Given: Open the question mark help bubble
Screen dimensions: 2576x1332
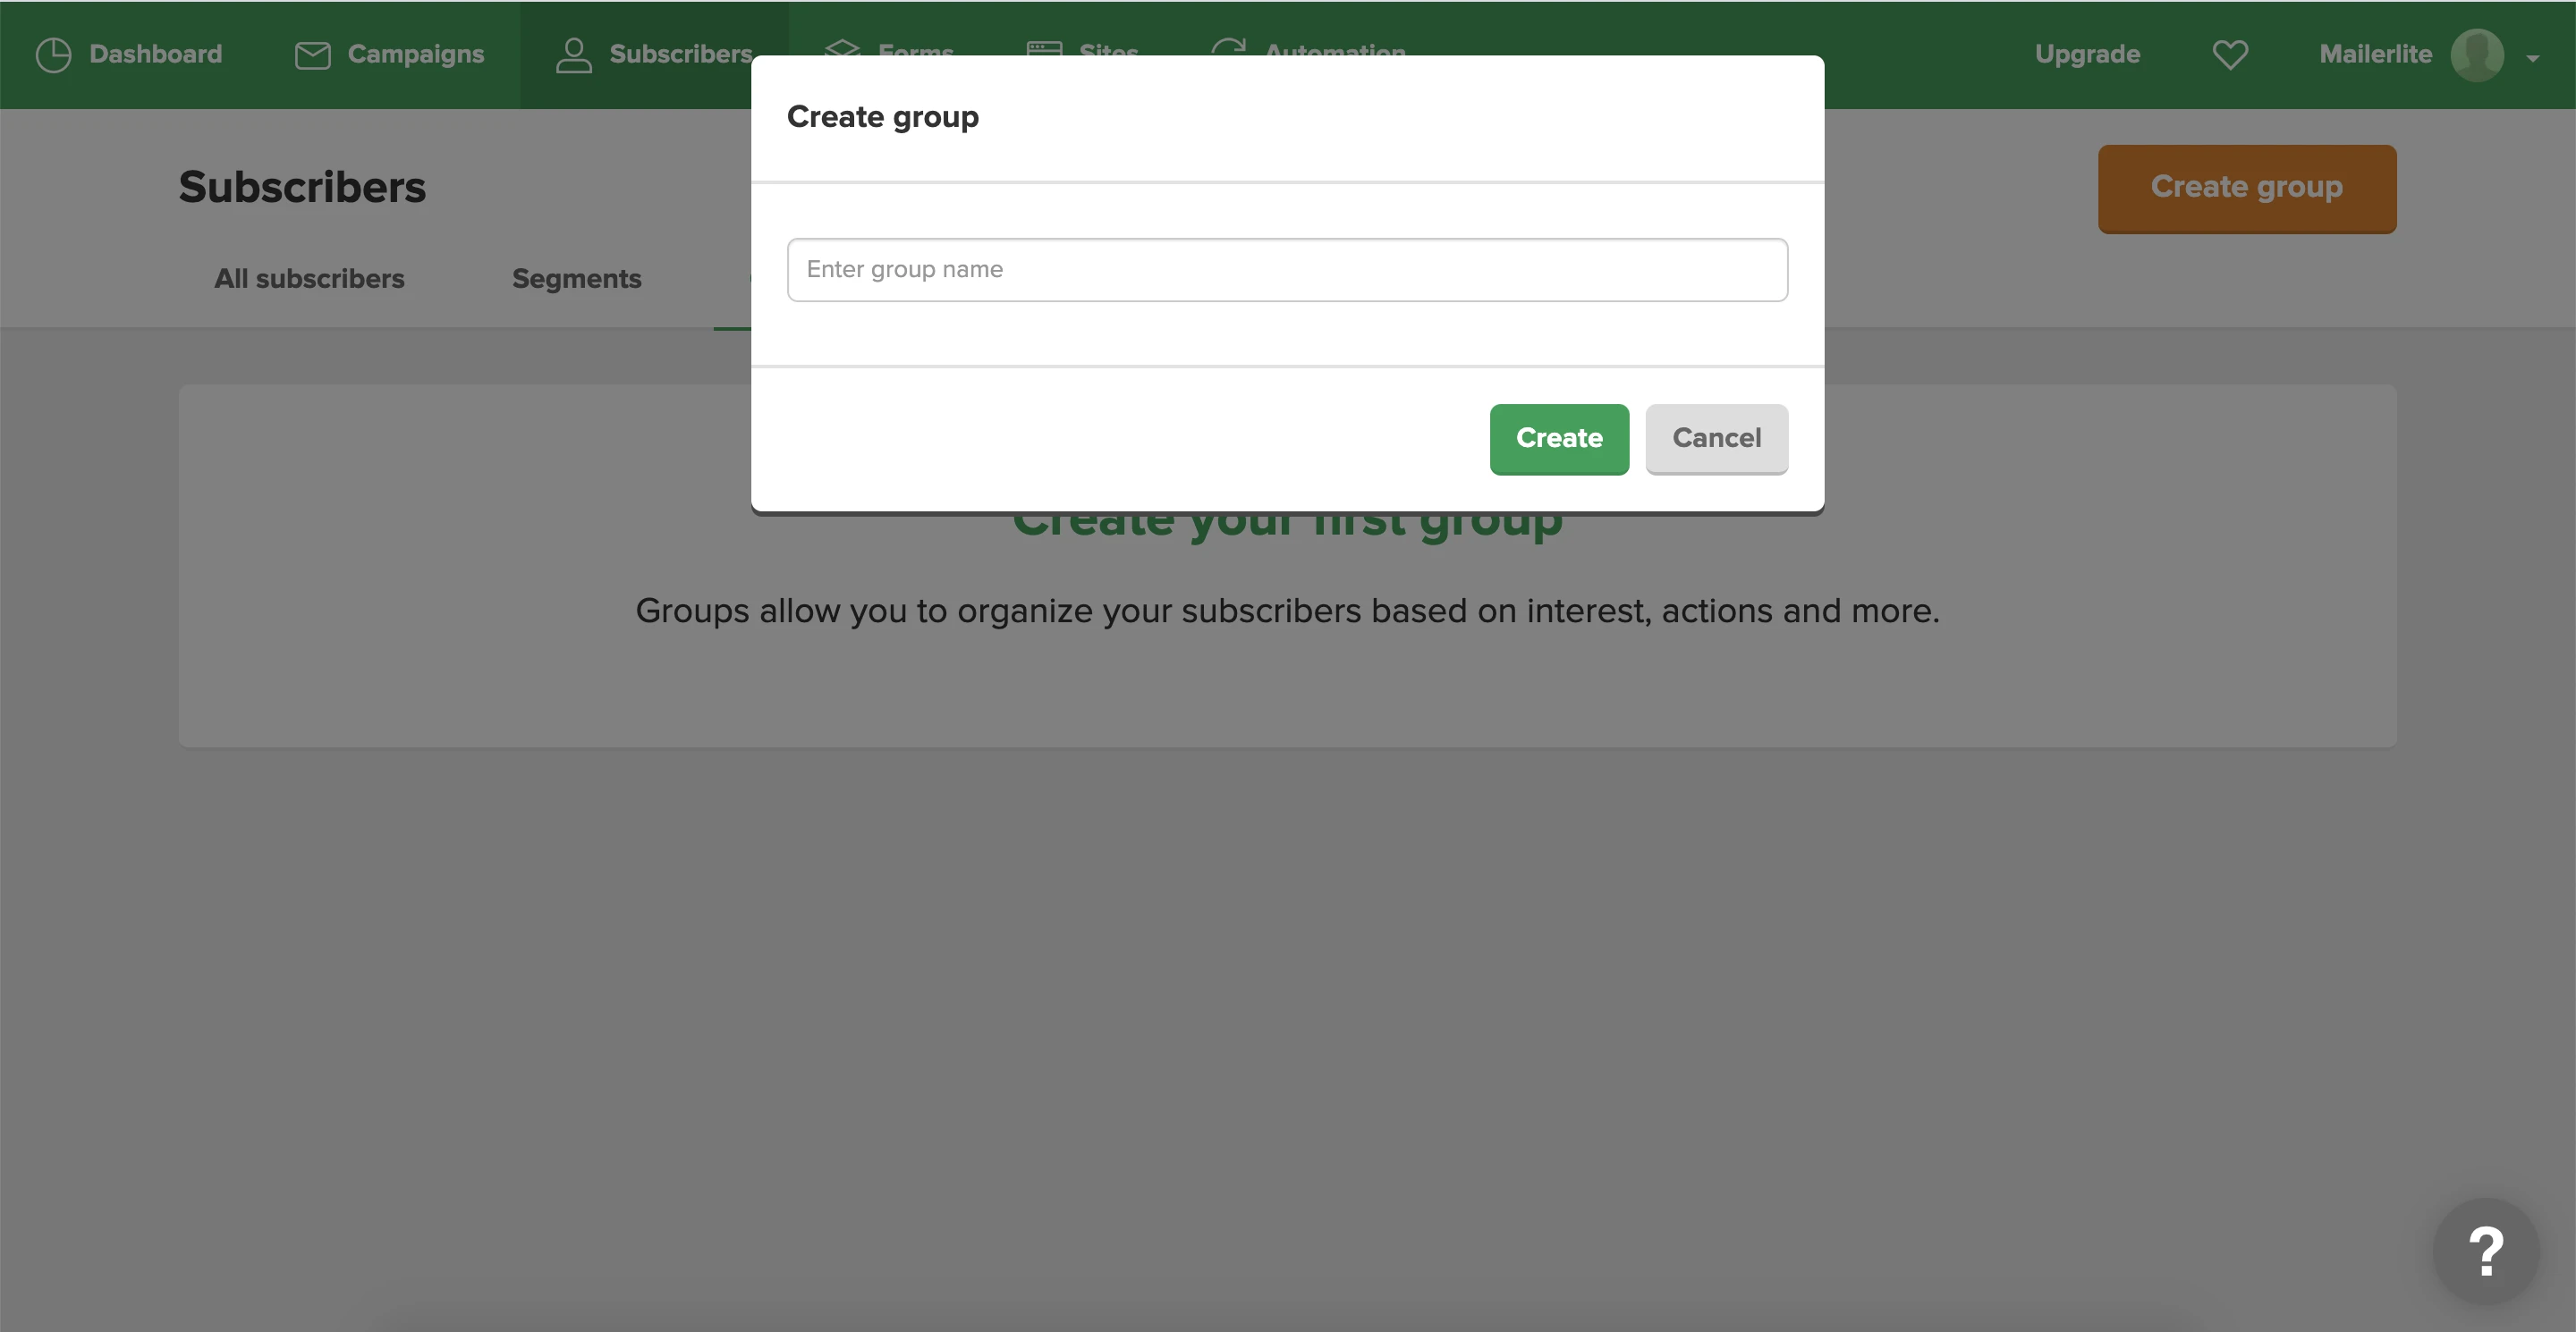Looking at the screenshot, I should click(2485, 1251).
